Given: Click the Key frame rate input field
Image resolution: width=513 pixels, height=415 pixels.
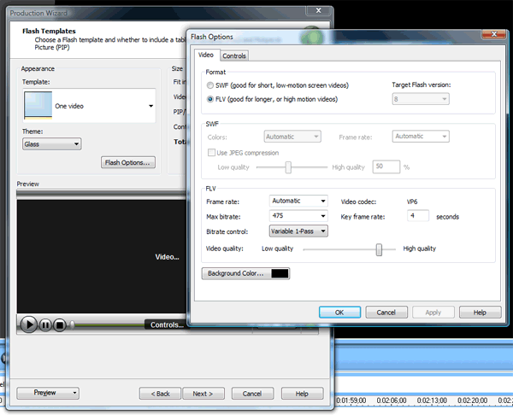Looking at the screenshot, I should coord(418,216).
